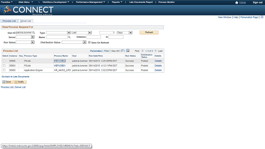Open Reports breadcrumb menu
The height and width of the screenshot is (149, 265).
coord(117,2)
